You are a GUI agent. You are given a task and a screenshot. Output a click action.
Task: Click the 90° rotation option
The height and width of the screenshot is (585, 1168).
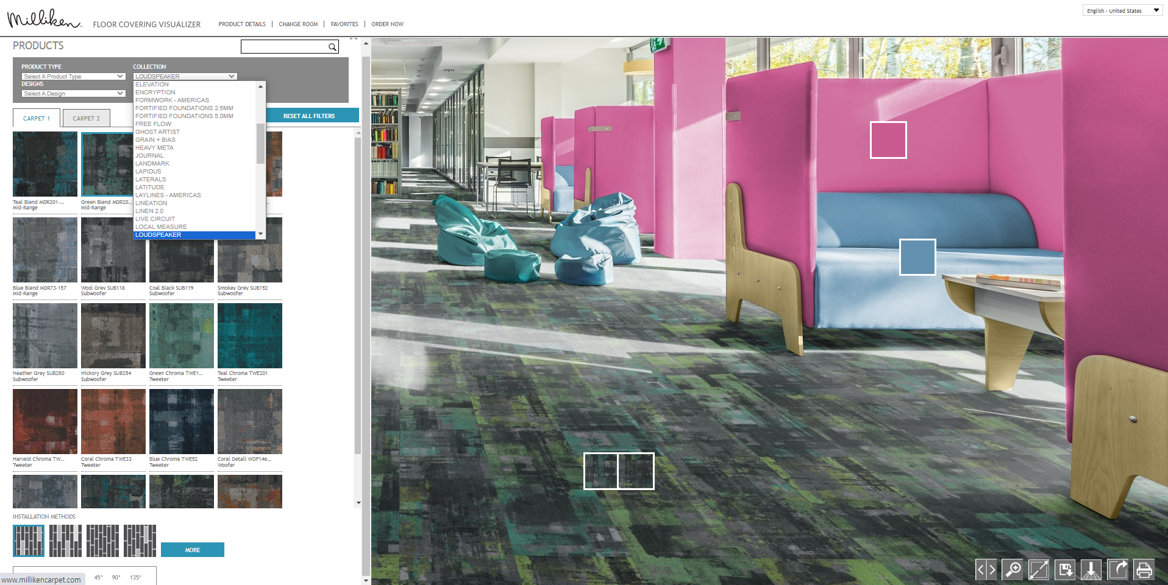(116, 577)
